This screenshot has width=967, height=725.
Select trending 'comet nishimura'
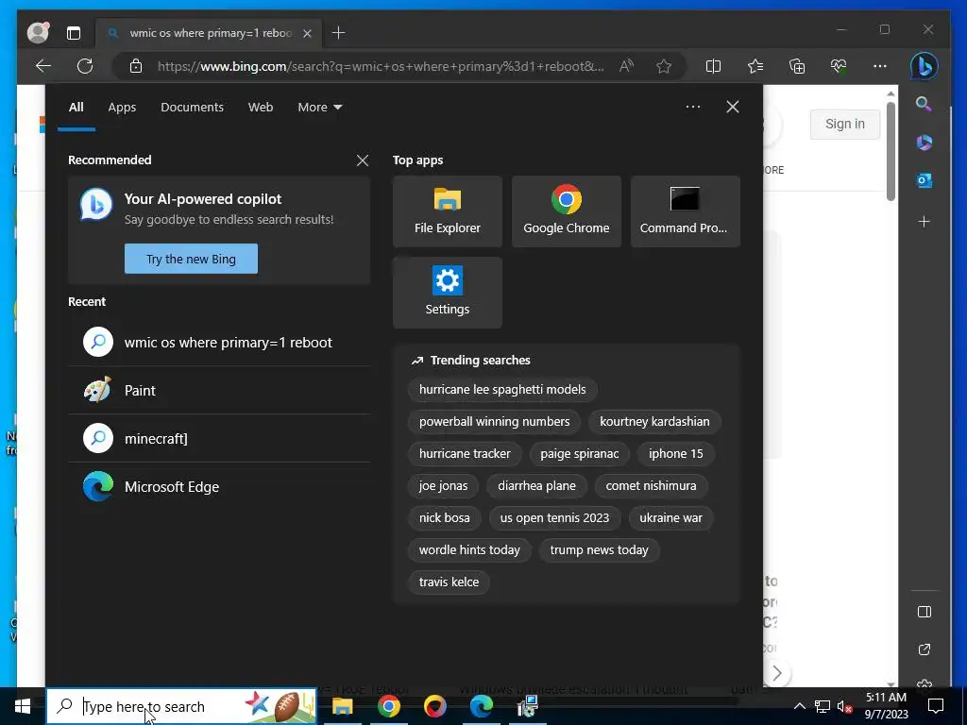click(x=651, y=486)
